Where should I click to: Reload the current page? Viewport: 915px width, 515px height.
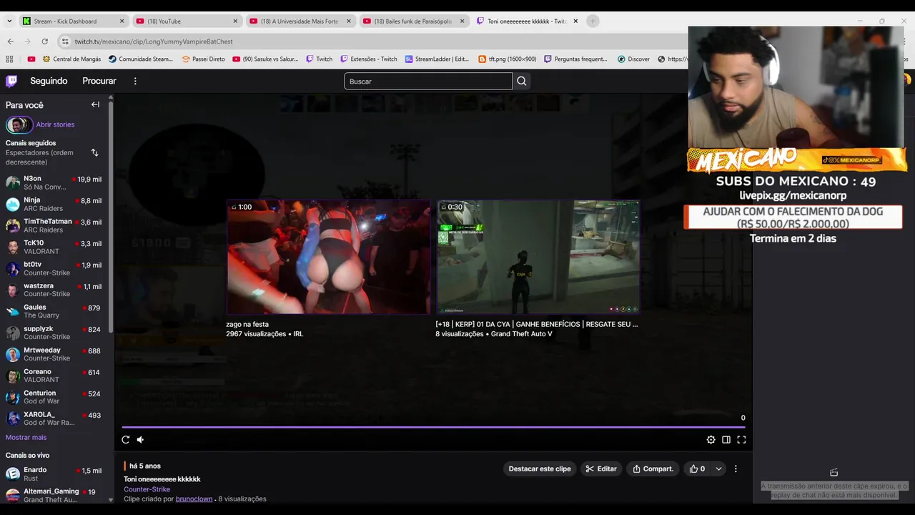pos(44,41)
